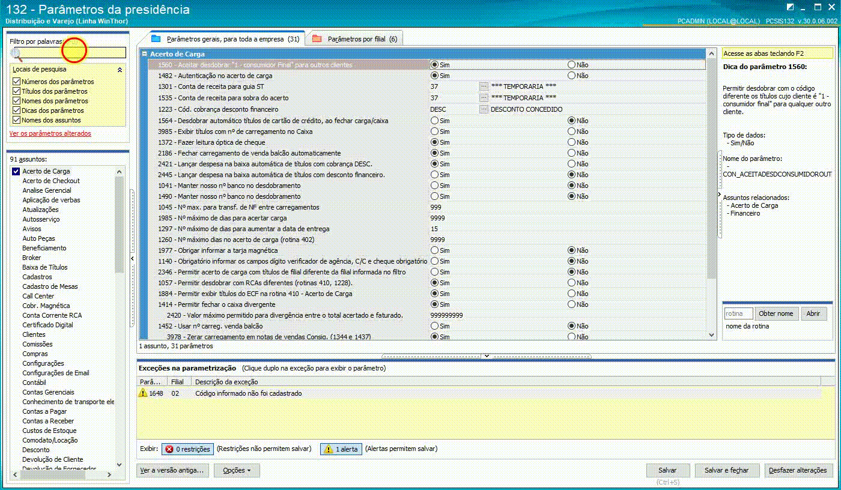Screen dimensions: 841x490
Task: Select Não for parameter 1560
Action: click(x=571, y=64)
